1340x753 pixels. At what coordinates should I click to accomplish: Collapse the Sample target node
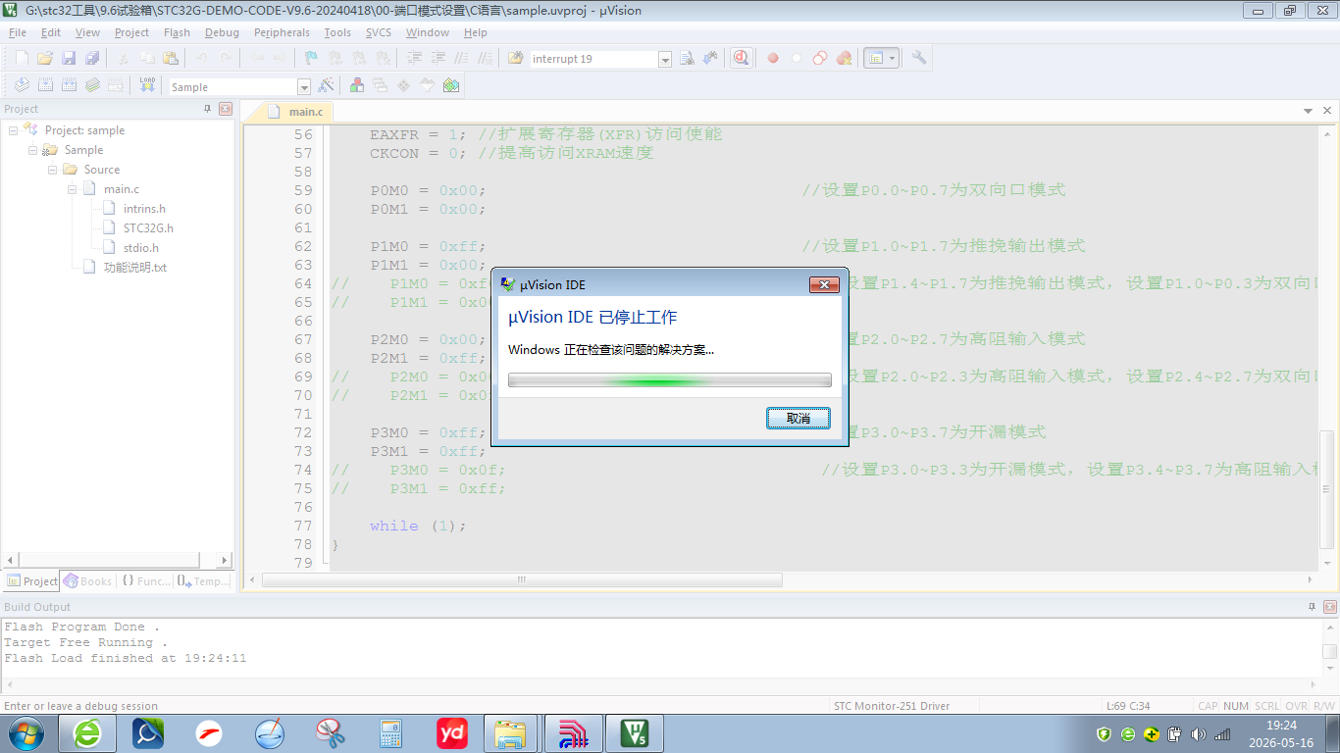point(32,150)
